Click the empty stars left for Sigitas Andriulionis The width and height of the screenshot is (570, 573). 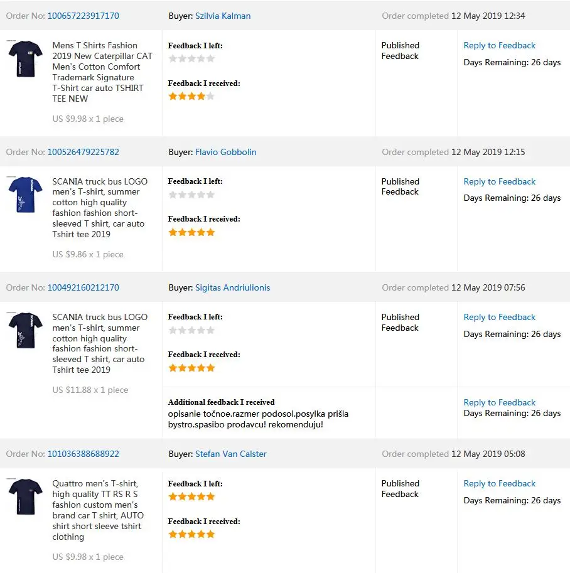[x=191, y=330]
